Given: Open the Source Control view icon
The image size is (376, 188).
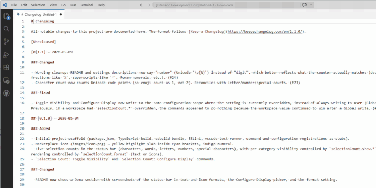Looking at the screenshot, I should point(6,42).
